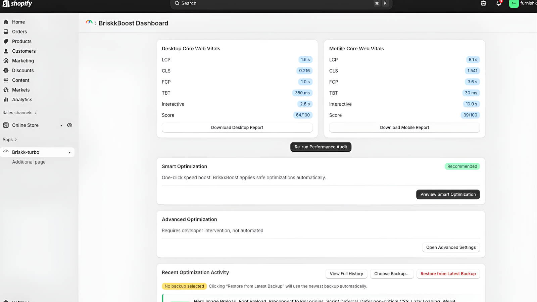Select the Marketing megaphone icon
This screenshot has height=302, width=537.
click(x=6, y=61)
